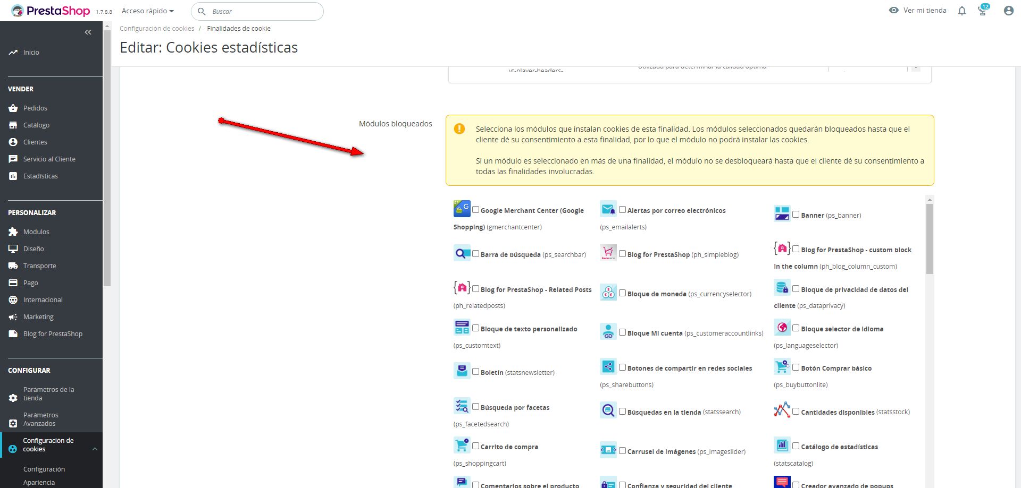The height and width of the screenshot is (488, 1021).
Task: Open the trophy gamification icon with badge 12
Action: [x=983, y=11]
